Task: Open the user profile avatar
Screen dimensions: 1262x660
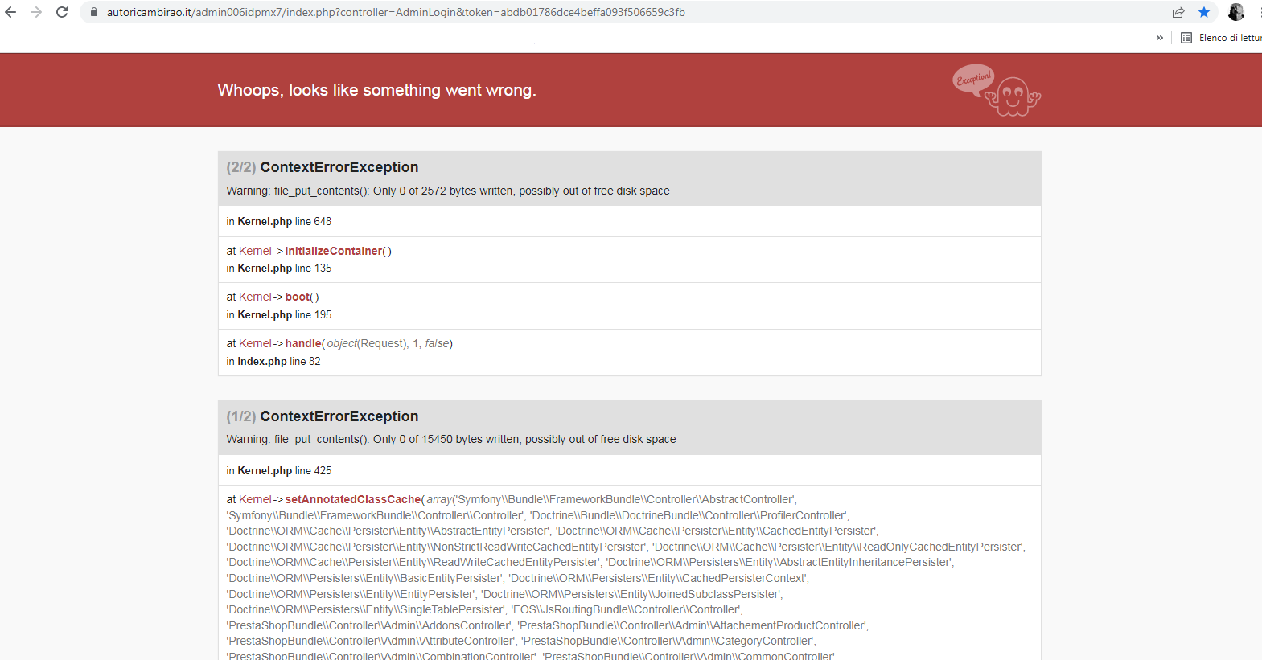Action: click(1236, 12)
